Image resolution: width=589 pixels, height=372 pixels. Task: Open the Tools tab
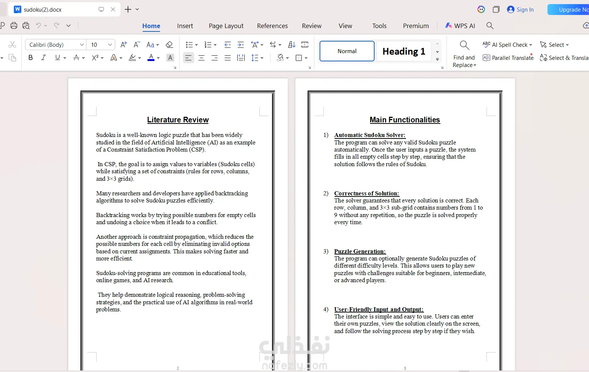[379, 26]
